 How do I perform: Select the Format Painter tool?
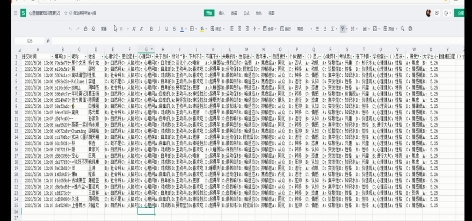click(x=85, y=29)
